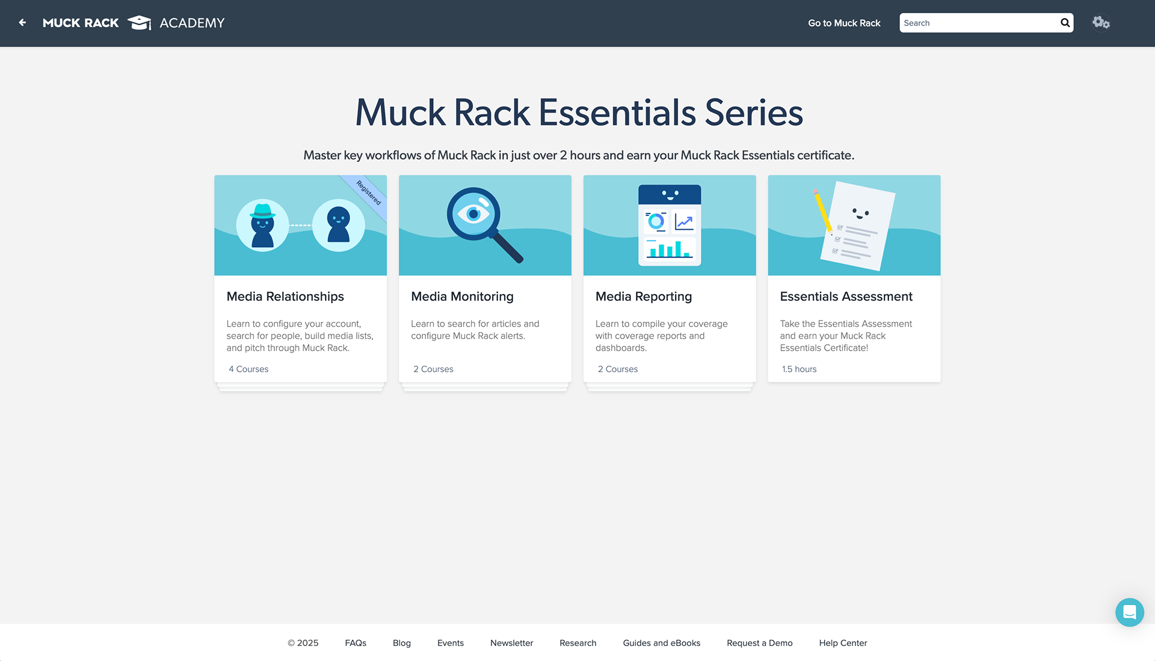Click the Muck Rack wordmark logo
1155x661 pixels.
pyautogui.click(x=80, y=22)
